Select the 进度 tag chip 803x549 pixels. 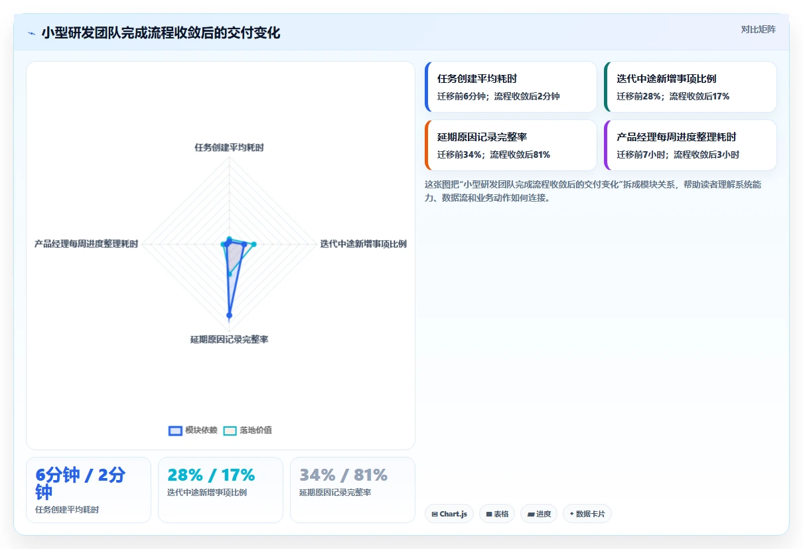[x=539, y=514]
